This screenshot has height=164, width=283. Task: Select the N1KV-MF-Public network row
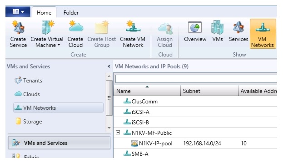click(x=195, y=133)
